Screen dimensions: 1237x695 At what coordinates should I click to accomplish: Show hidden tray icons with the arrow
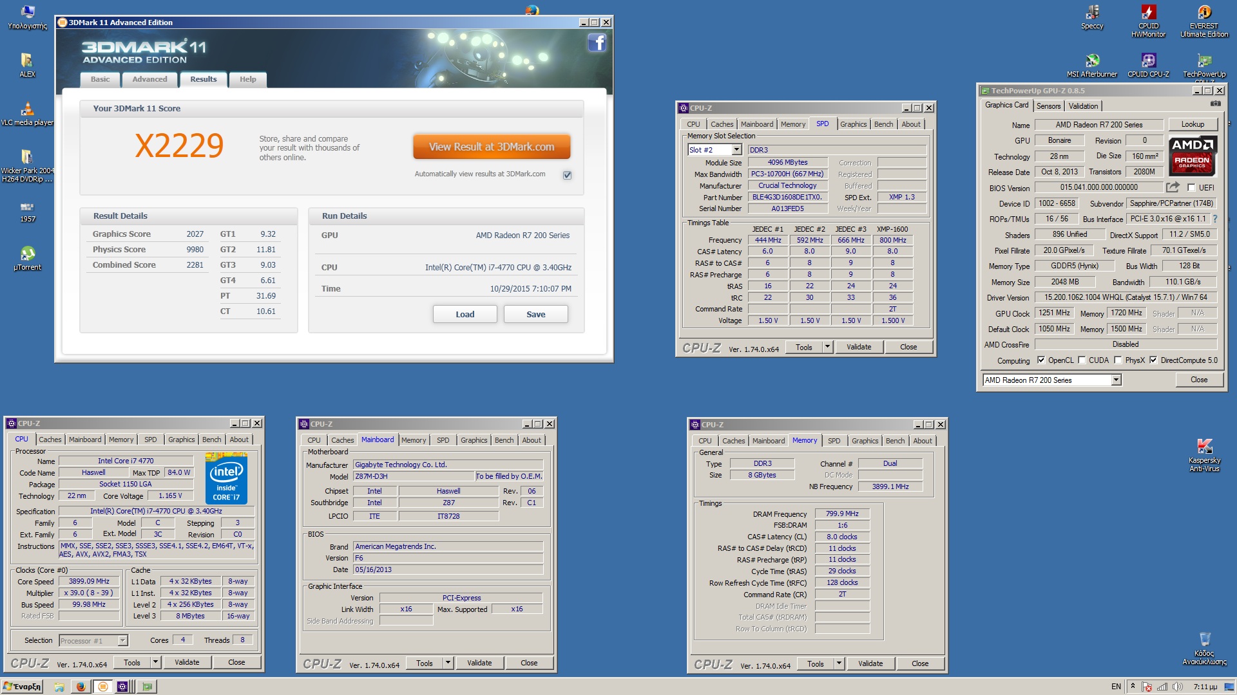tap(1133, 687)
